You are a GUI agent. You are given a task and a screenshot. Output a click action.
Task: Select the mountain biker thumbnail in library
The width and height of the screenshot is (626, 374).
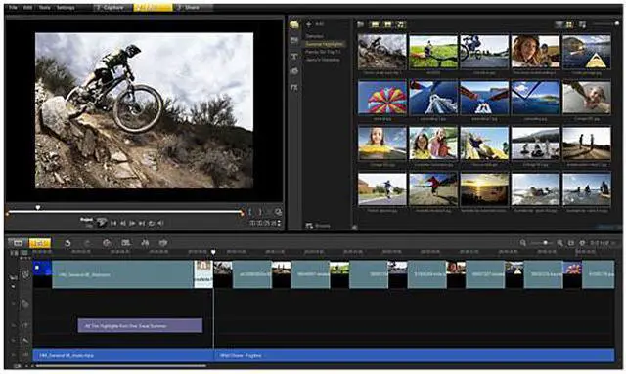point(382,52)
